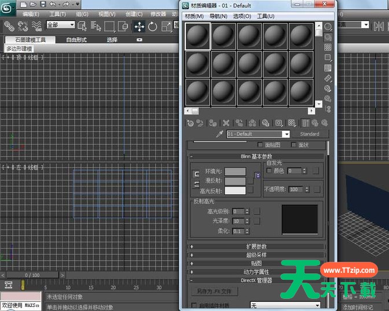Viewport: 389px width, 311px height.
Task: Open the 全部 selection filter dropdown
Action: click(61, 25)
